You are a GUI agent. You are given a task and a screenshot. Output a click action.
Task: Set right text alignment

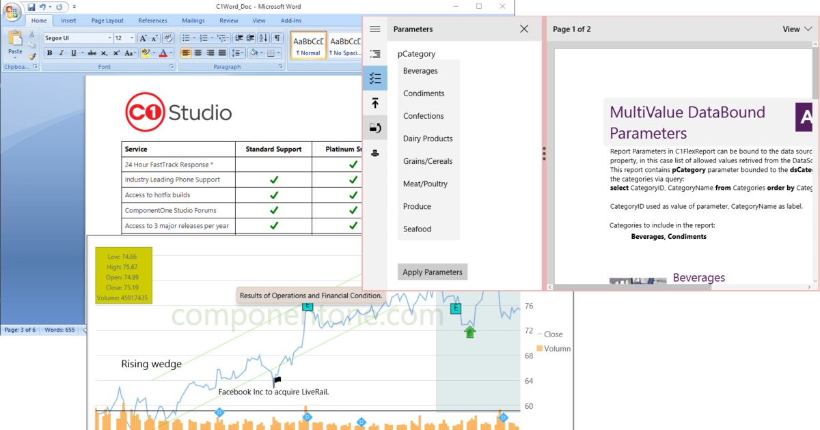[x=210, y=53]
